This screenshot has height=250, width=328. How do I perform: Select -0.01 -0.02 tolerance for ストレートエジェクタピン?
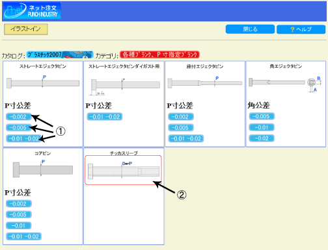tap(23, 138)
